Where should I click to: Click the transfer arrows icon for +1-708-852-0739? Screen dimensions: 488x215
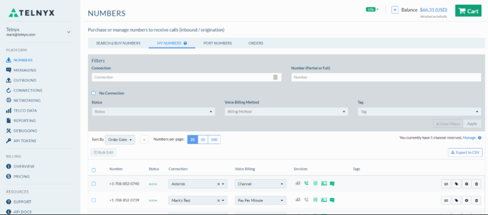[x=446, y=200]
